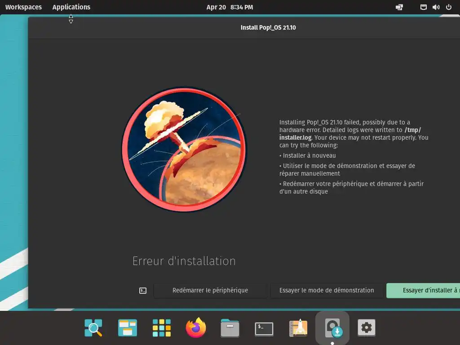
Task: Open the applications grid dock icon
Action: [162, 327]
